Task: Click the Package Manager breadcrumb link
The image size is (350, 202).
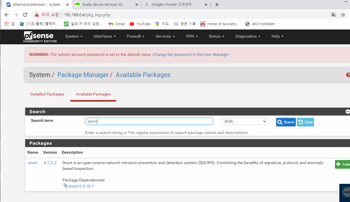Action: (x=83, y=75)
